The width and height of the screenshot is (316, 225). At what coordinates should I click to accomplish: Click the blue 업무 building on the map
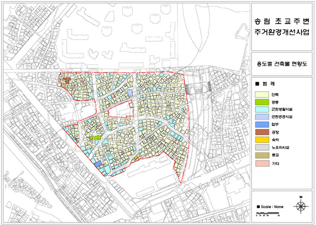coord(98,164)
